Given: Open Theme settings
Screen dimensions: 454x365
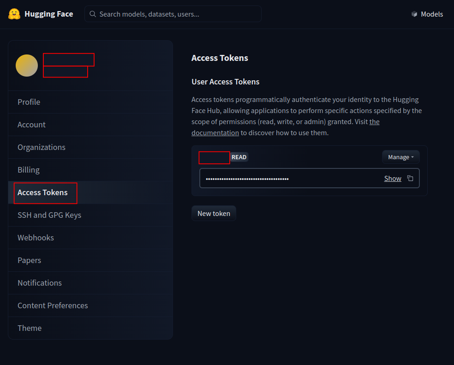Looking at the screenshot, I should click(30, 328).
